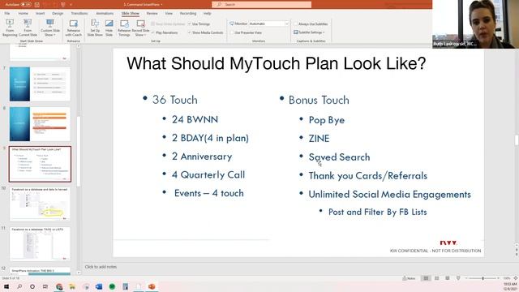
Task: Select slide 9 MyTouch Plan thumbnail
Action: click(x=40, y=164)
